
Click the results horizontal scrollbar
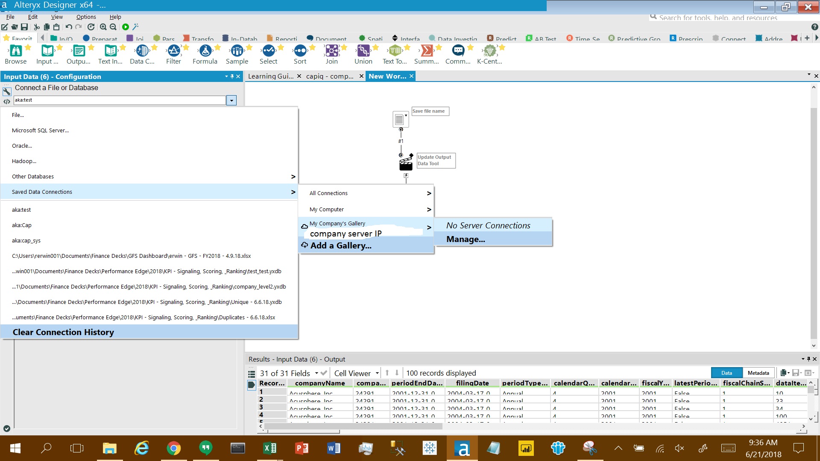pyautogui.click(x=353, y=426)
